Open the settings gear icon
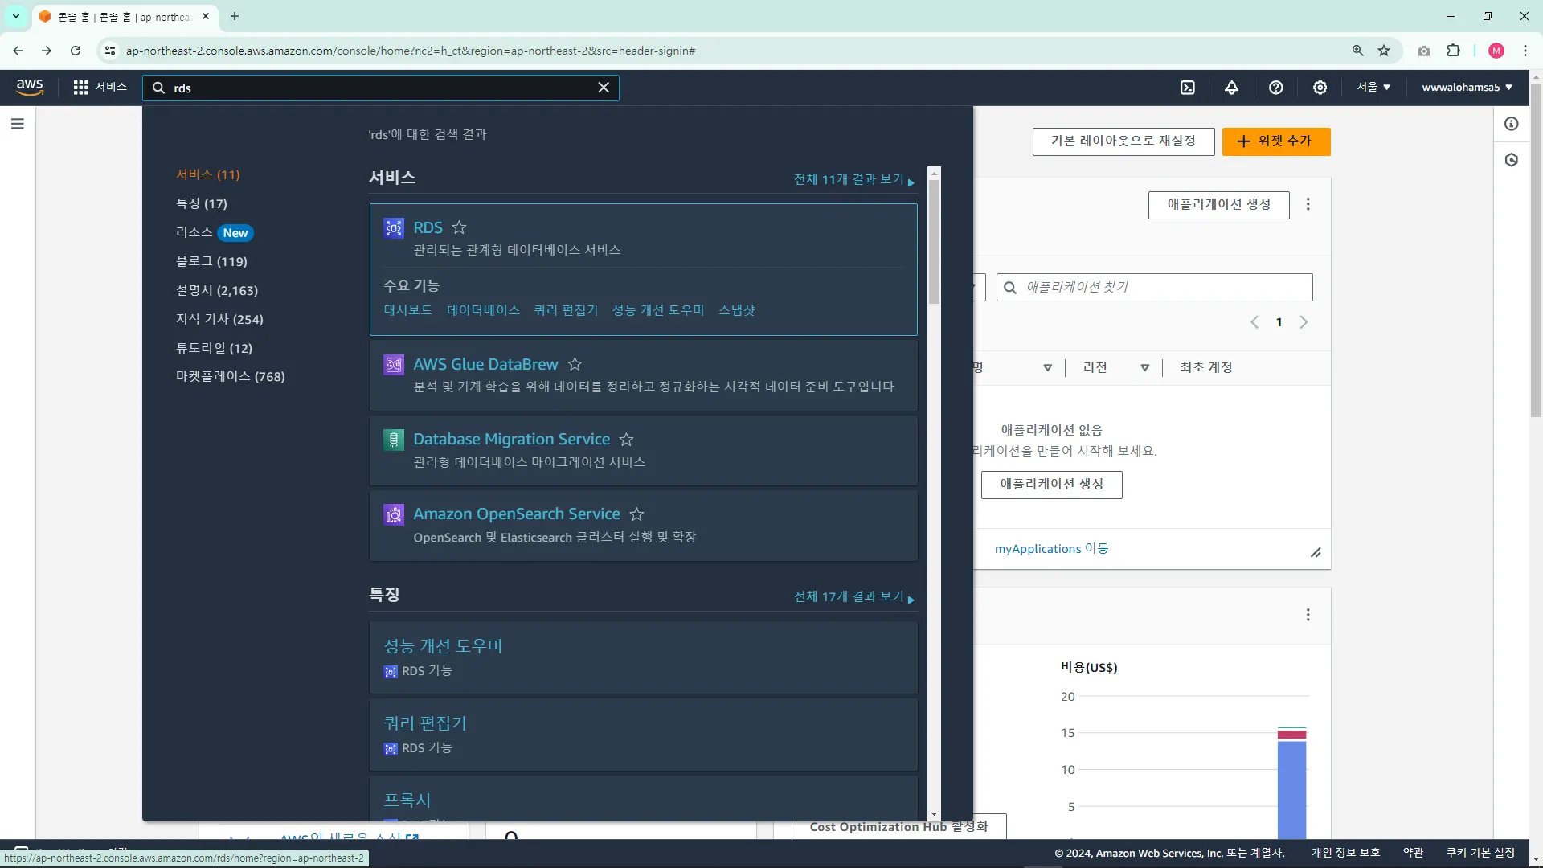The height and width of the screenshot is (868, 1543). point(1320,88)
